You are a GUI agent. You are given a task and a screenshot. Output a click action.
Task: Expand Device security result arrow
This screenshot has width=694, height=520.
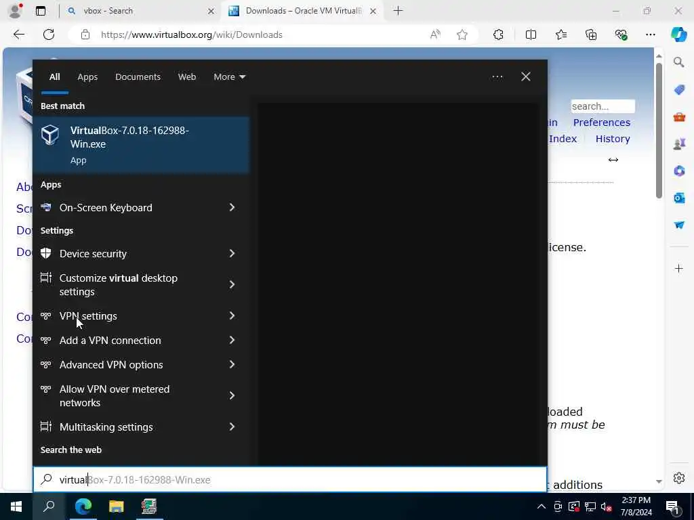232,253
